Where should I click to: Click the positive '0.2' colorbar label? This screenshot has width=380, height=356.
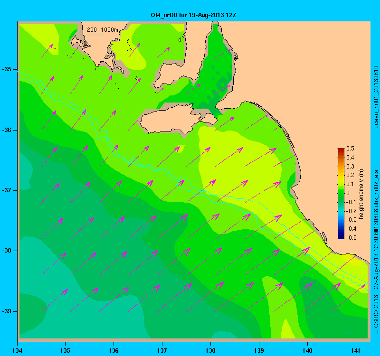coord(350,175)
